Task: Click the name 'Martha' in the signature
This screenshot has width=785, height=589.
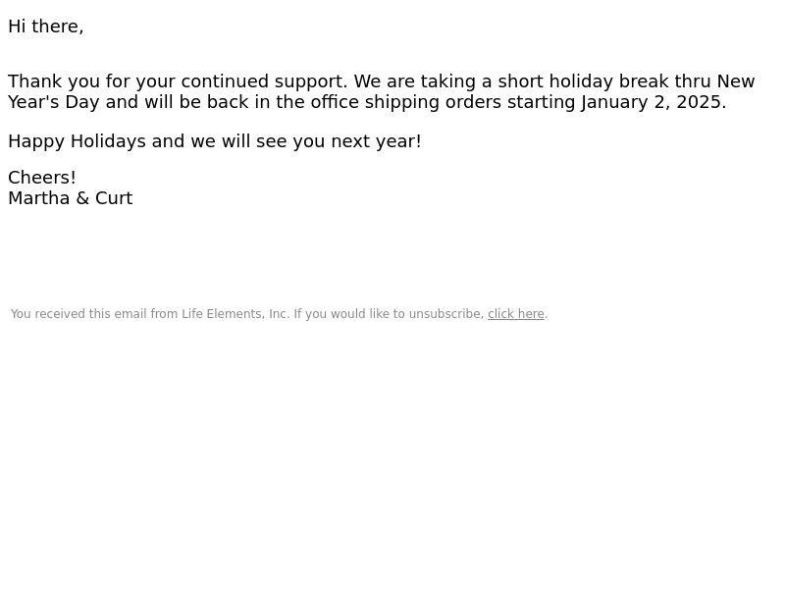Action: 38,198
